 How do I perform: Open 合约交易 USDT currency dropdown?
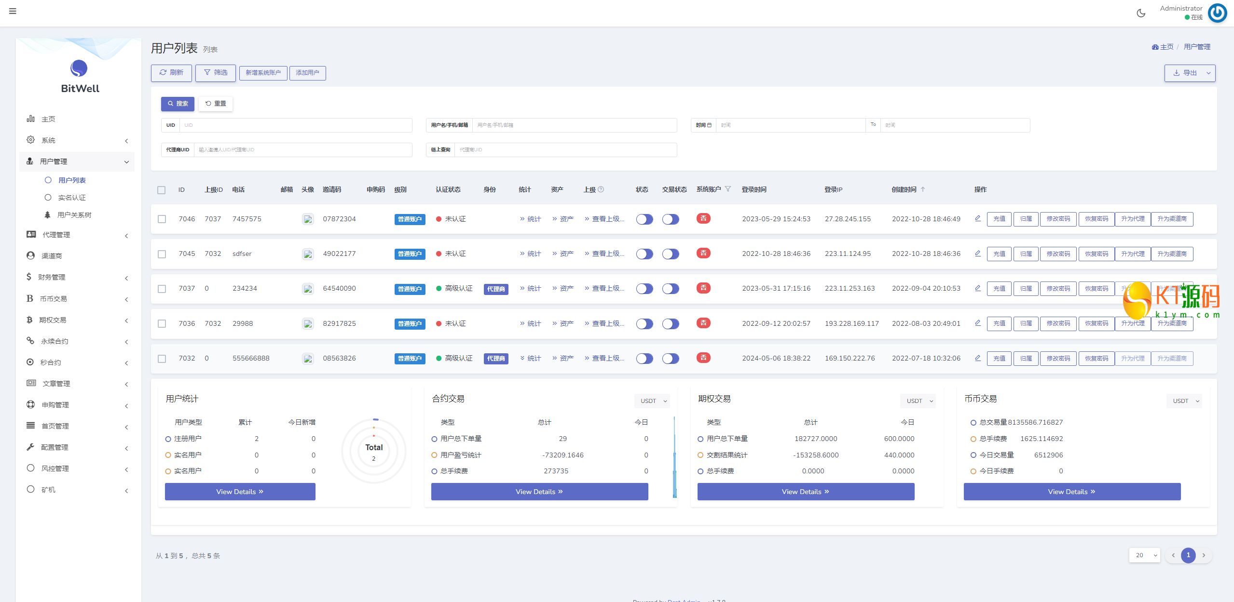(652, 401)
